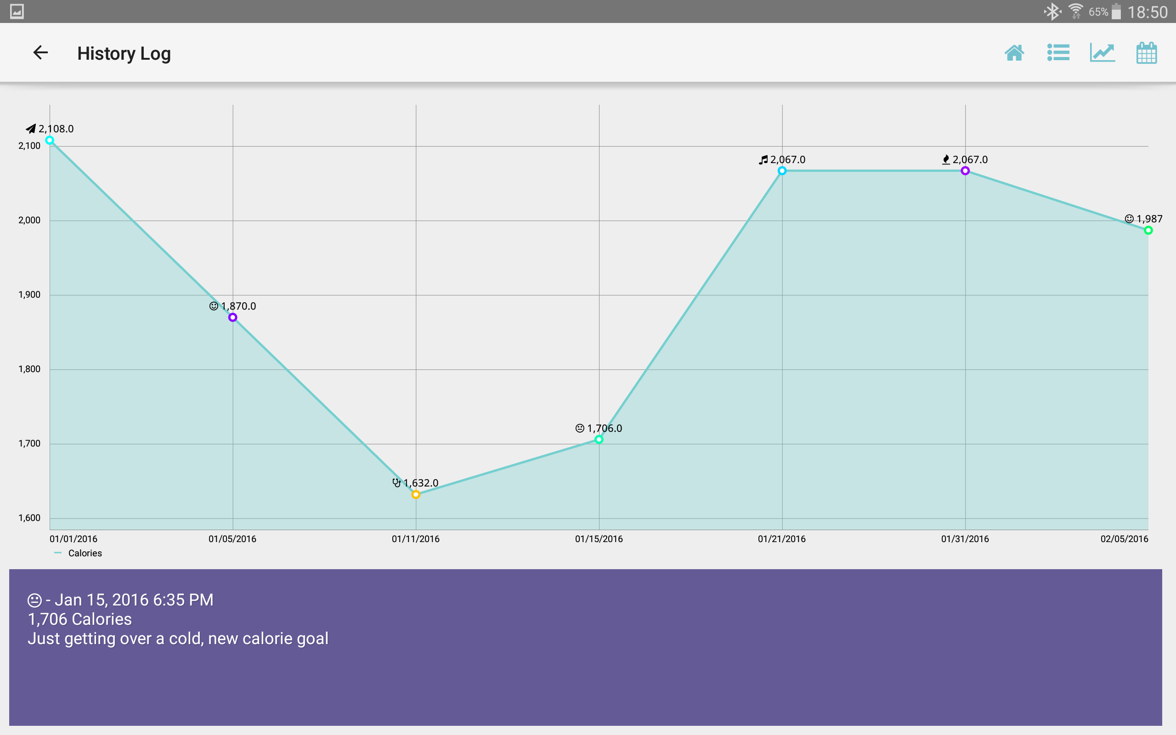1176x735 pixels.
Task: Switch to list view icon
Action: coord(1058,52)
